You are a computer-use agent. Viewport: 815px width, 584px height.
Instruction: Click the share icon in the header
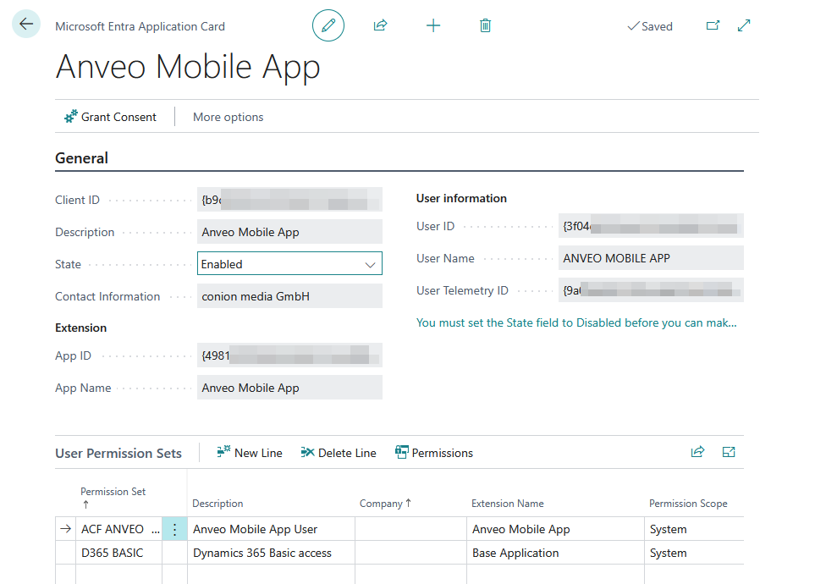coord(381,25)
